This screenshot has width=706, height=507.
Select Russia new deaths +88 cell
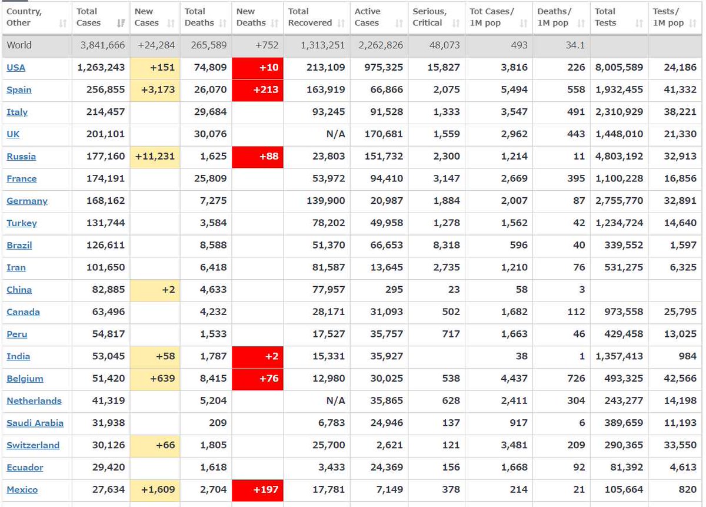point(258,156)
